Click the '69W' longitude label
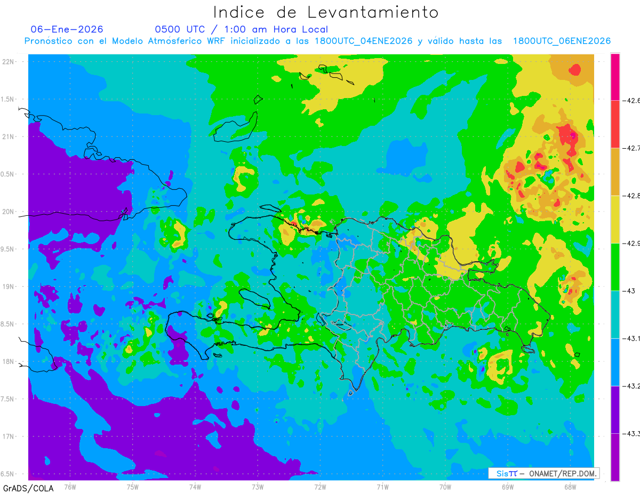This screenshot has width=640, height=494. click(508, 487)
